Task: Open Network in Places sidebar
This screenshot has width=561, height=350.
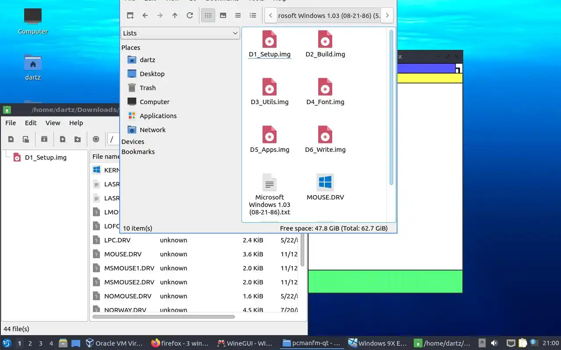Action: tap(153, 129)
